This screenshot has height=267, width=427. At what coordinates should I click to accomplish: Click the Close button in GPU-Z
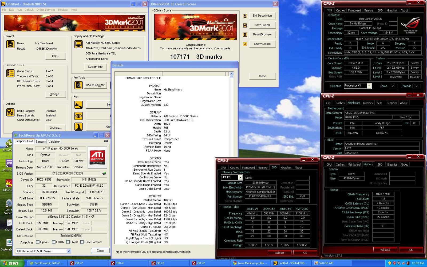tap(100, 251)
